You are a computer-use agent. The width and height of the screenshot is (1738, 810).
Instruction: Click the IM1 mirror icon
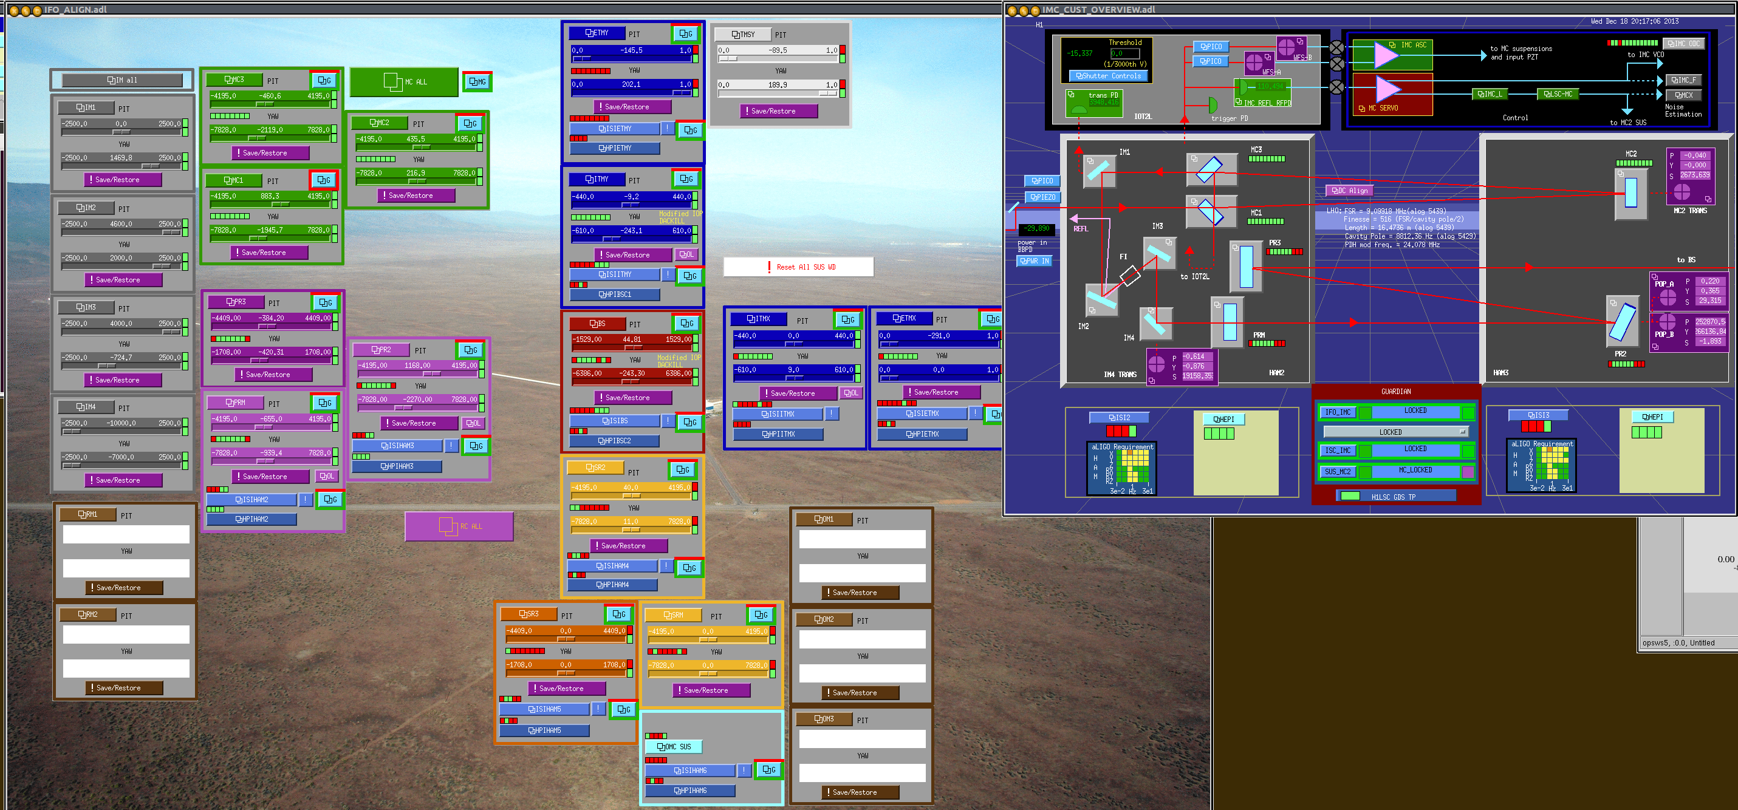(1100, 171)
